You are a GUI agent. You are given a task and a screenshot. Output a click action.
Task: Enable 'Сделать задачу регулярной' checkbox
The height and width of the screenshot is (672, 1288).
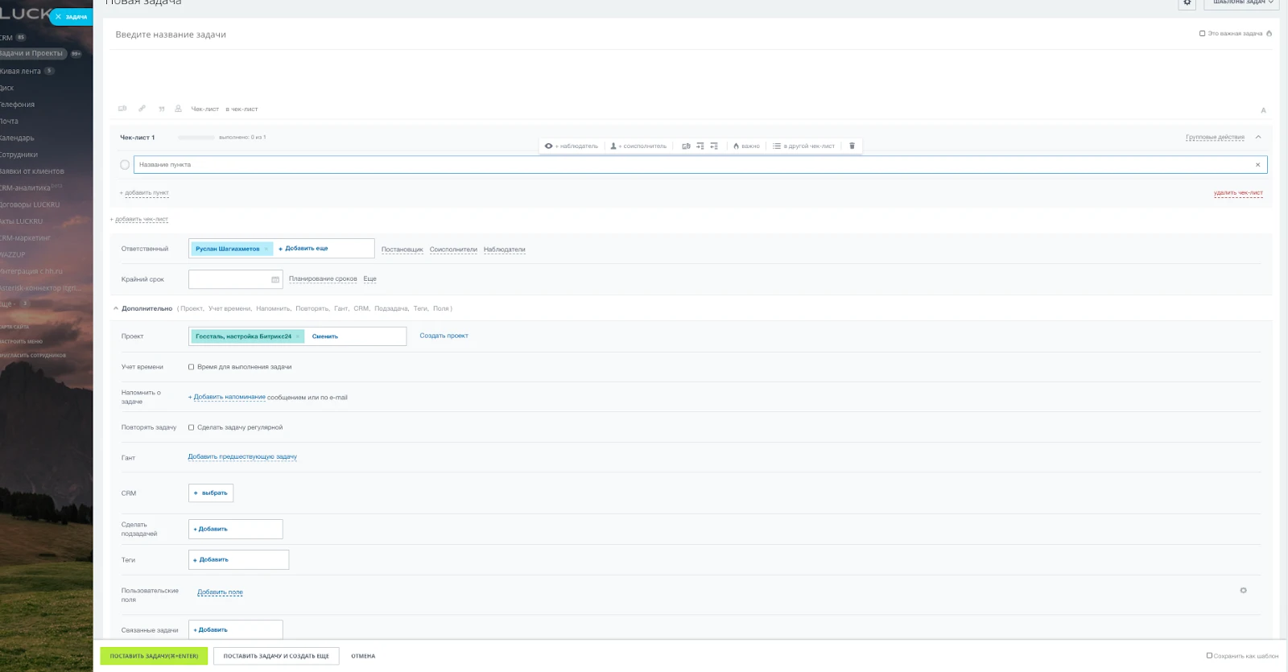[x=192, y=427]
